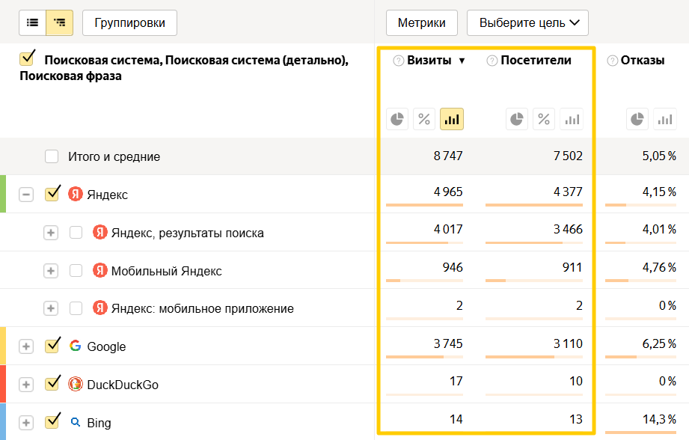689x440 pixels.
Task: Select pie chart icon under Визиты
Action: click(397, 119)
